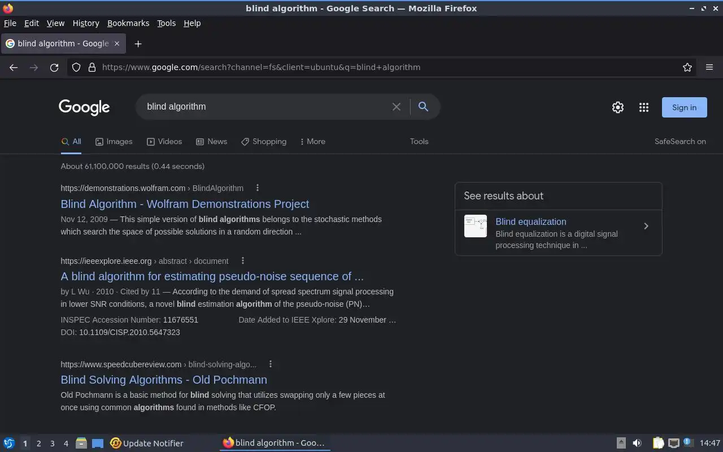The image size is (723, 452).
Task: Submit search with the magnifying glass icon
Action: 423,107
